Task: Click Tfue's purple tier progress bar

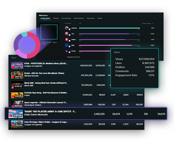Action: (x=109, y=34)
